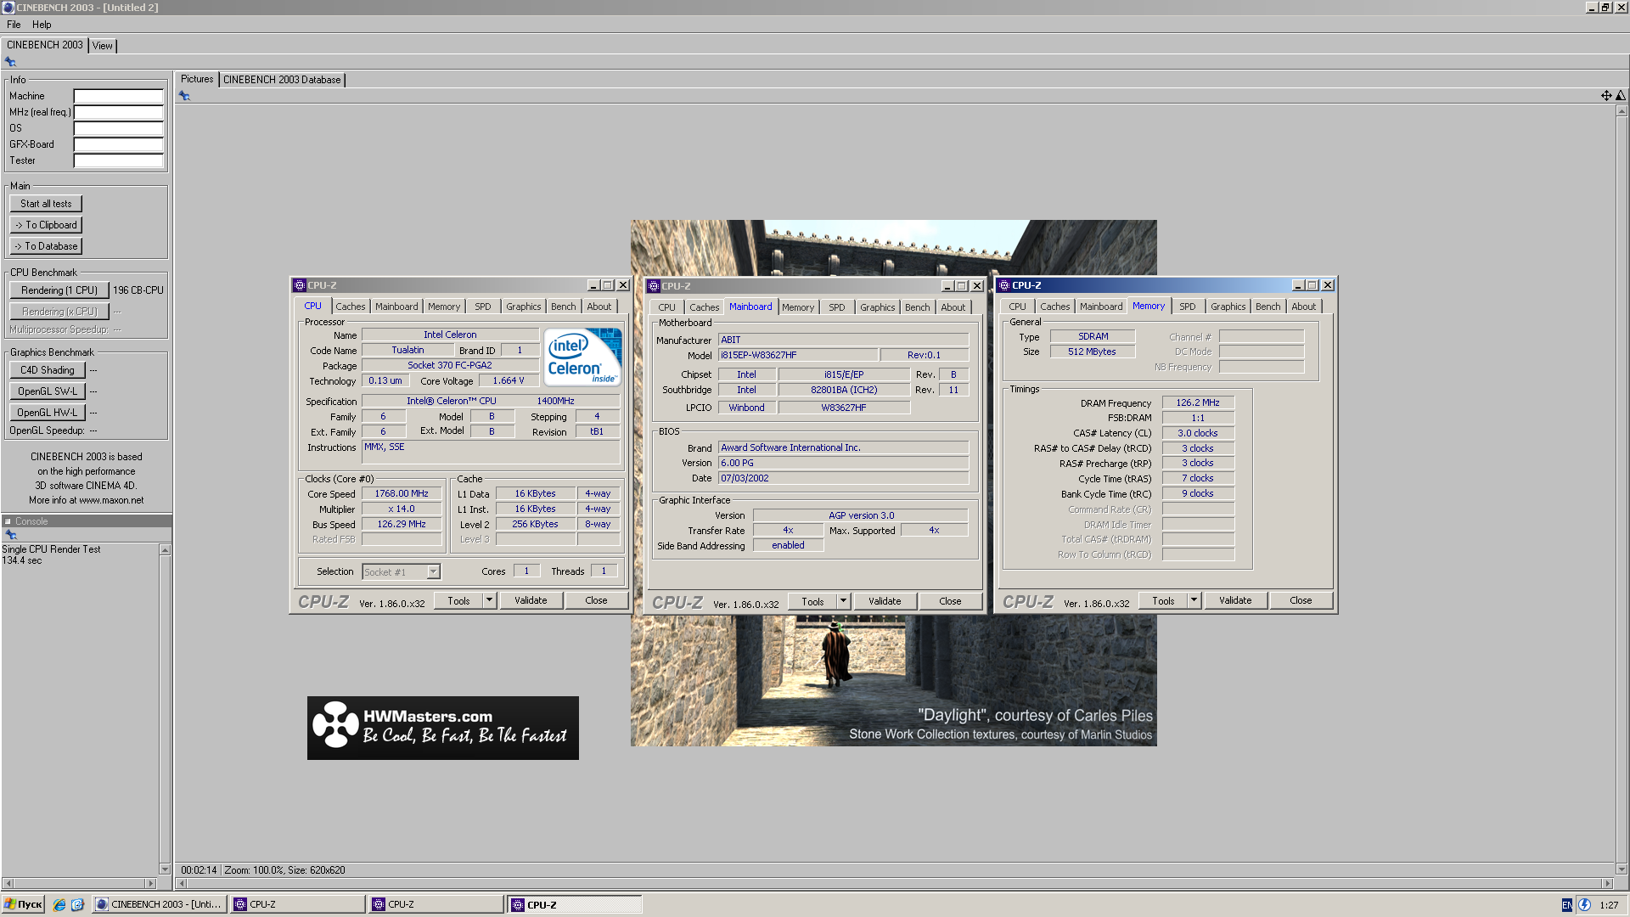Open About tab in Memory CPU-Z window
1630x917 pixels.
point(1304,307)
